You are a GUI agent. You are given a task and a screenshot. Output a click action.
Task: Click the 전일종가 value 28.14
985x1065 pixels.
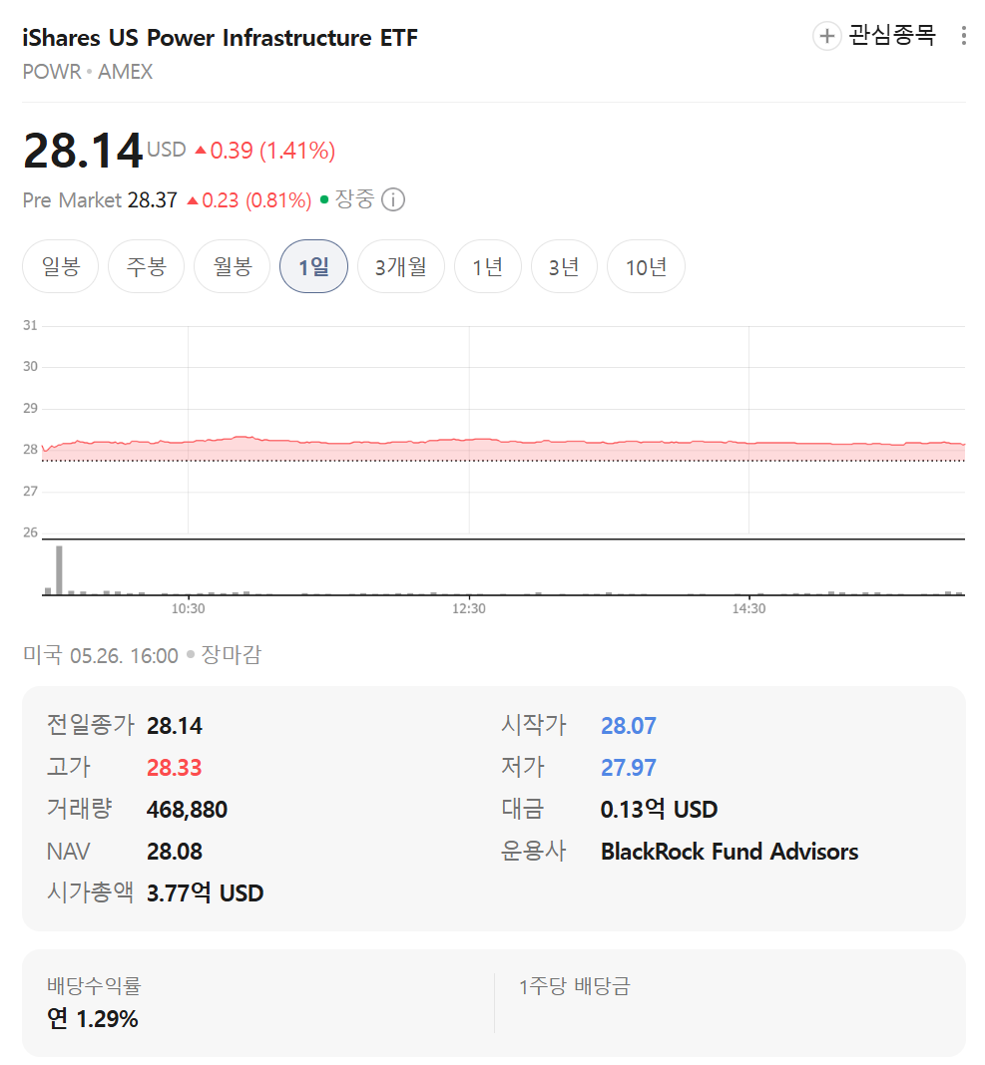tap(175, 726)
